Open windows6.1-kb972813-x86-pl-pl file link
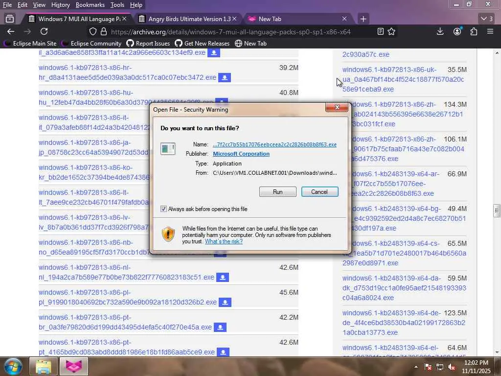This screenshot has width=501, height=376. pyautogui.click(x=128, y=297)
